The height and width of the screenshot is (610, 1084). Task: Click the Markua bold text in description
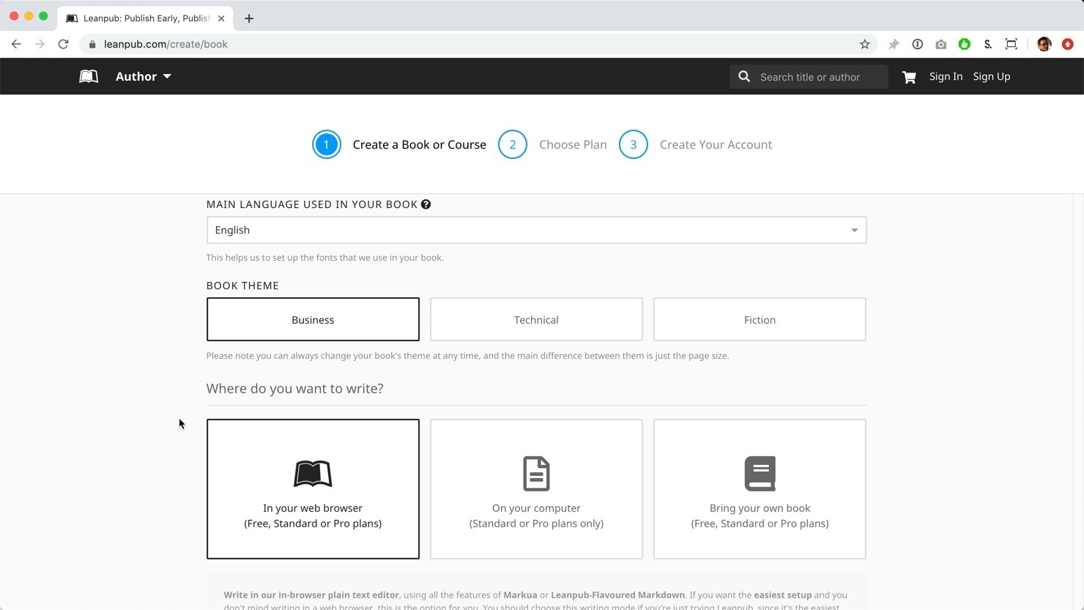(520, 595)
